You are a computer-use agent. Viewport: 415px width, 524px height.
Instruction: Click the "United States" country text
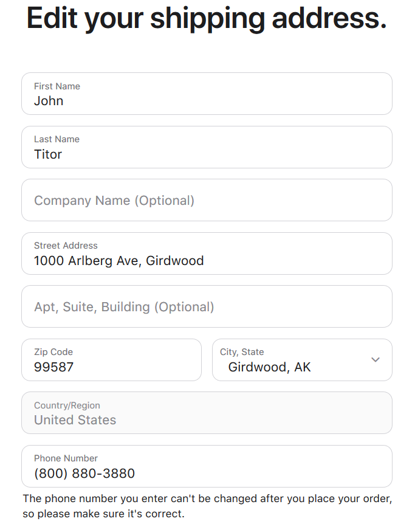click(x=75, y=420)
